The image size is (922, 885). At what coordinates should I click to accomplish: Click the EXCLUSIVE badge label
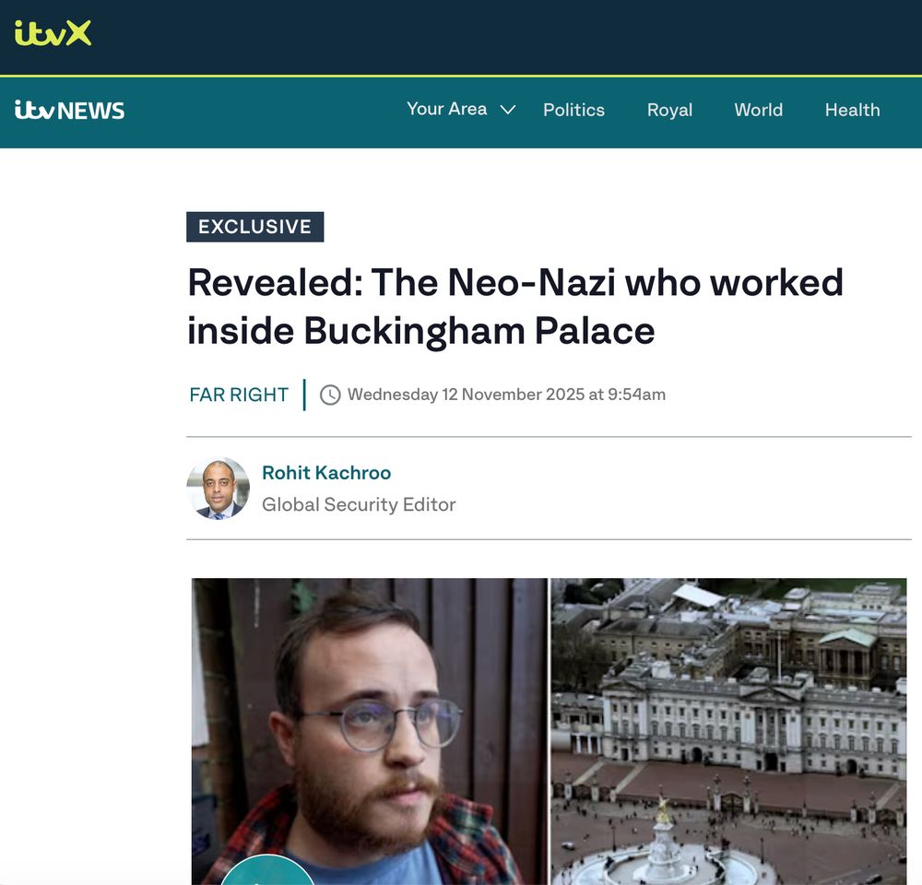tap(254, 227)
